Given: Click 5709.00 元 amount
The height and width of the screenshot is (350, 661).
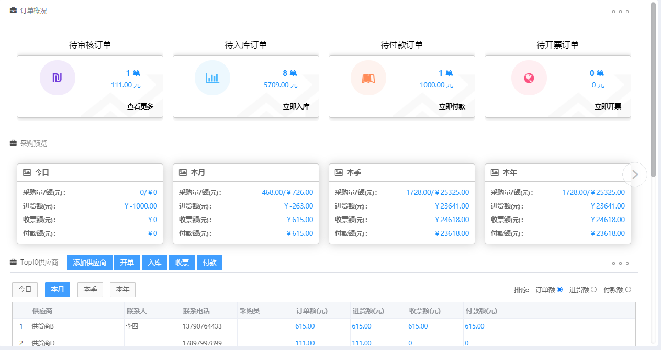Looking at the screenshot, I should coord(281,85).
